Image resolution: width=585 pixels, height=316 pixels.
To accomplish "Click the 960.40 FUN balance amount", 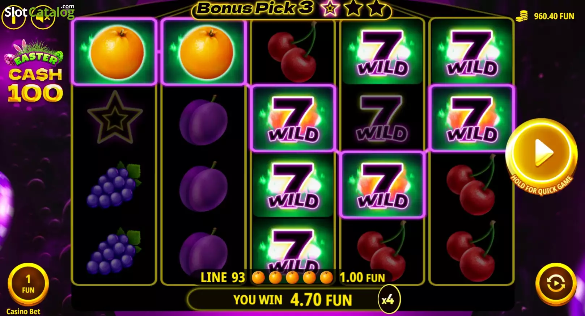I will pos(554,16).
